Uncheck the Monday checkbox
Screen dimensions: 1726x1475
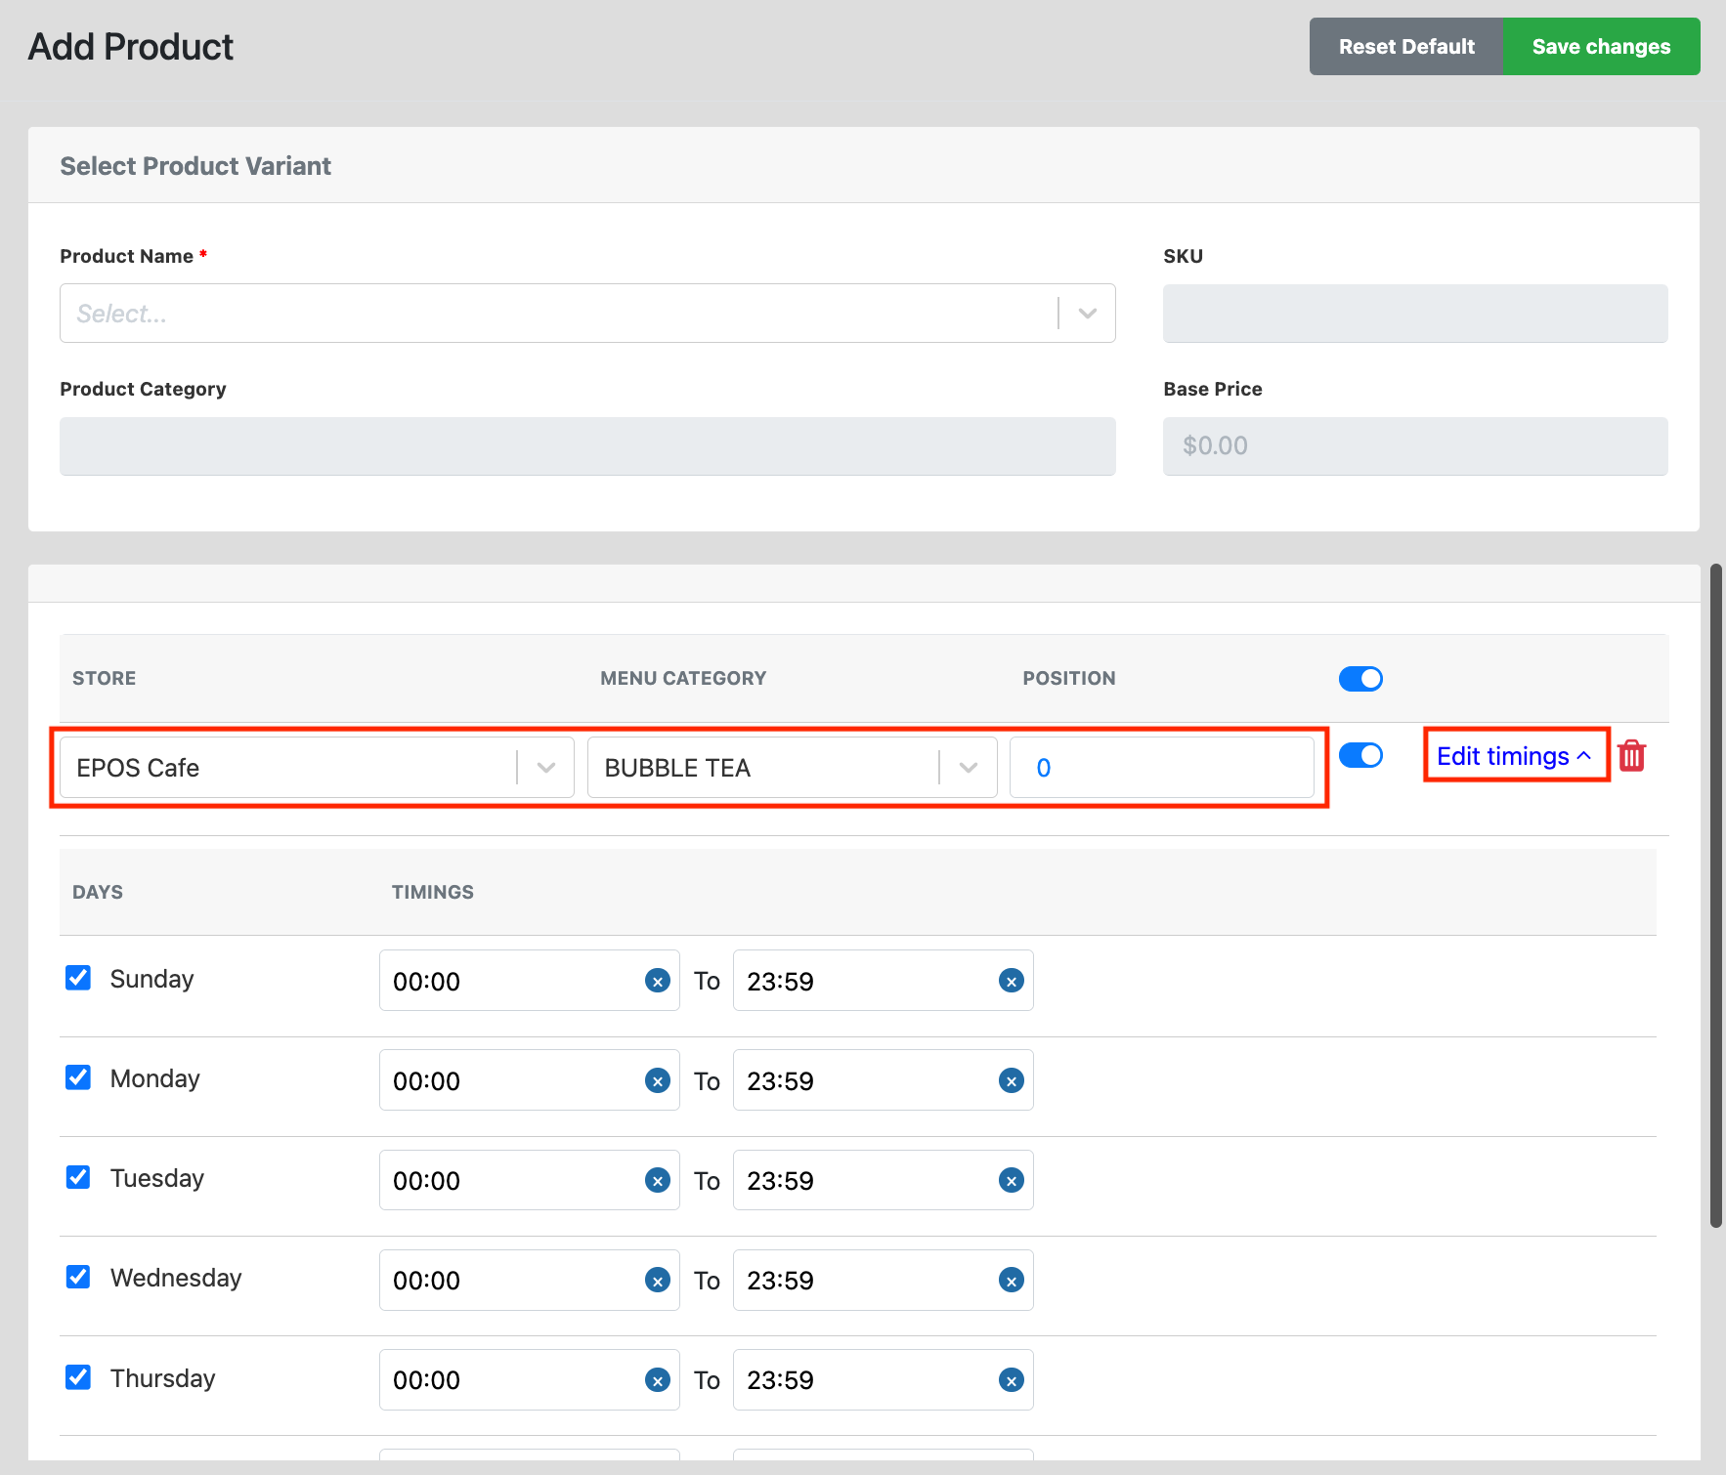pyautogui.click(x=78, y=1077)
